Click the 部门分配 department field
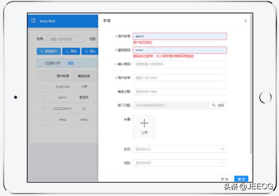Viewport: 279px width, 196px height. tap(170, 105)
